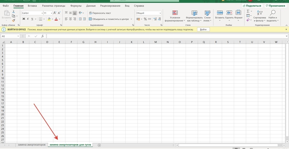Apply yellow fill color bucket
Image resolution: width=289 pixels, height=149 pixels.
(x=49, y=19)
